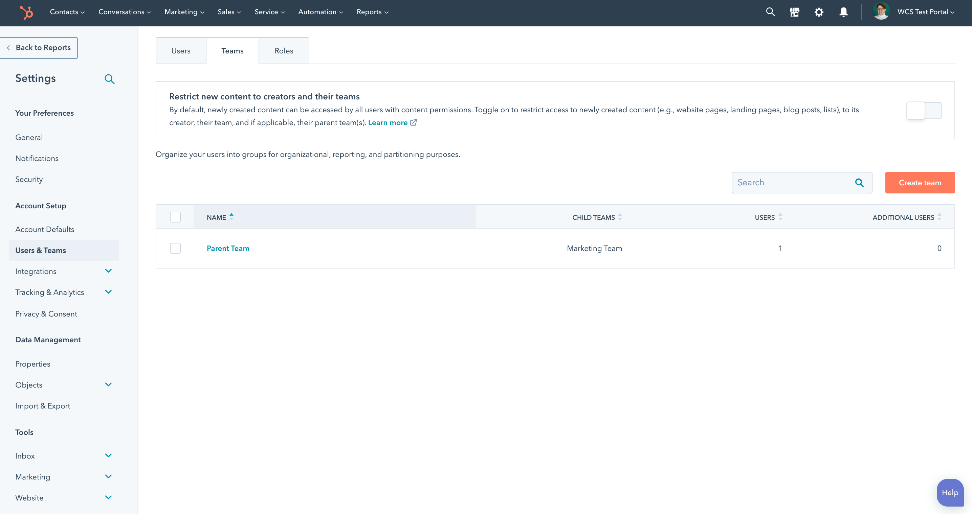Screen dimensions: 972x514
Task: Click the HubSpot sprocket logo
Action: click(26, 12)
